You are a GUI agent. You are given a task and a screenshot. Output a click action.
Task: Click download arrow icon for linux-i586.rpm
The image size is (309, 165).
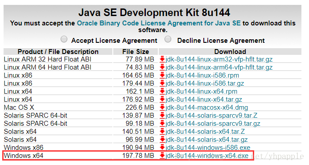162,75
